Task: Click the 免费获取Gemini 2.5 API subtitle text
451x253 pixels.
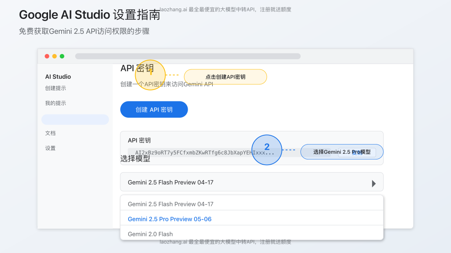Action: pyautogui.click(x=84, y=31)
